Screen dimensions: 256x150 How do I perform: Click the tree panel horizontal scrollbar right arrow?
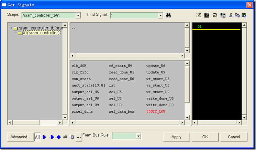(x=60, y=123)
